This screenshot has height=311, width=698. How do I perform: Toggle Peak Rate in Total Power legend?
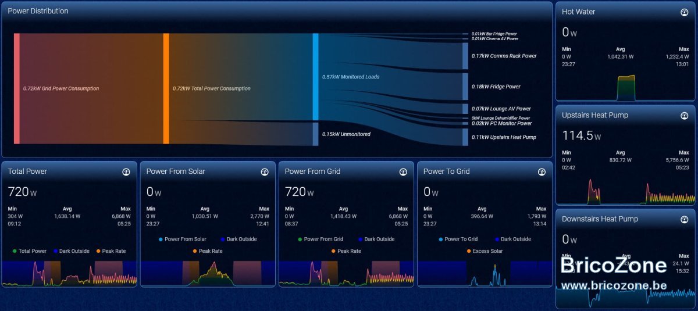click(111, 251)
